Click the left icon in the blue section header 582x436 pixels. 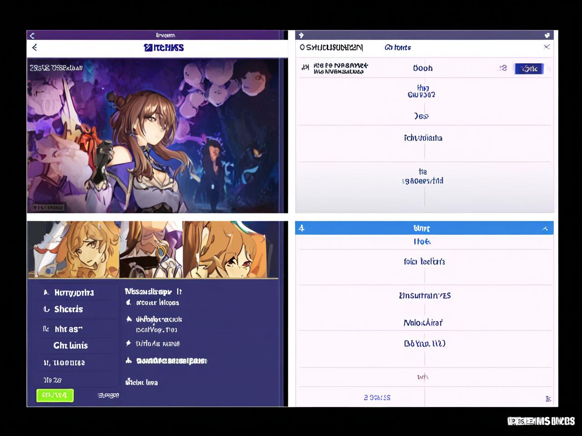click(301, 228)
